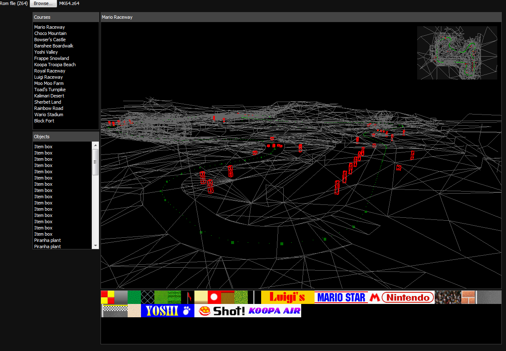The height and width of the screenshot is (351, 506).
Task: Select Moo Moo Farm course
Action: (49, 83)
